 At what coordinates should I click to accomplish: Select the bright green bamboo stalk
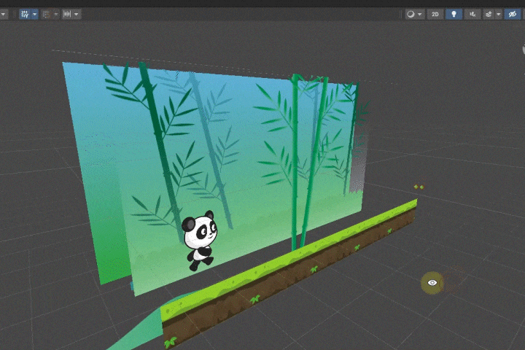297,160
